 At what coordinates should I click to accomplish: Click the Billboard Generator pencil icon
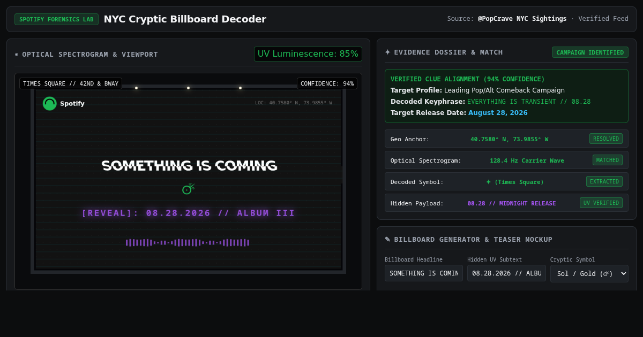387,240
